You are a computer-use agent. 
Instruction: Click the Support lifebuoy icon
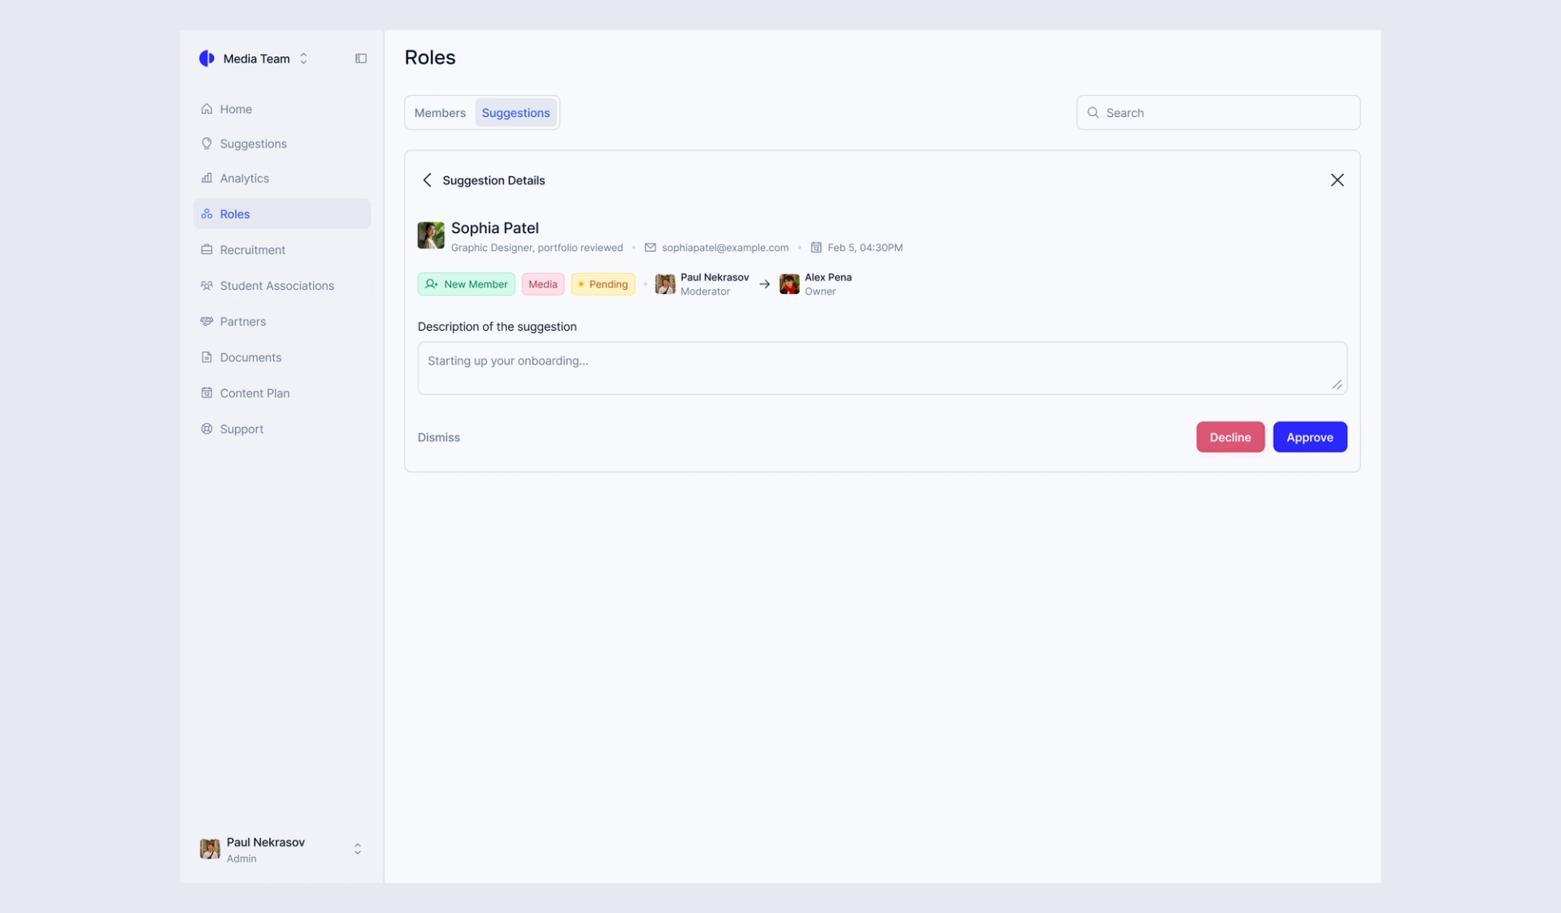pyautogui.click(x=207, y=428)
